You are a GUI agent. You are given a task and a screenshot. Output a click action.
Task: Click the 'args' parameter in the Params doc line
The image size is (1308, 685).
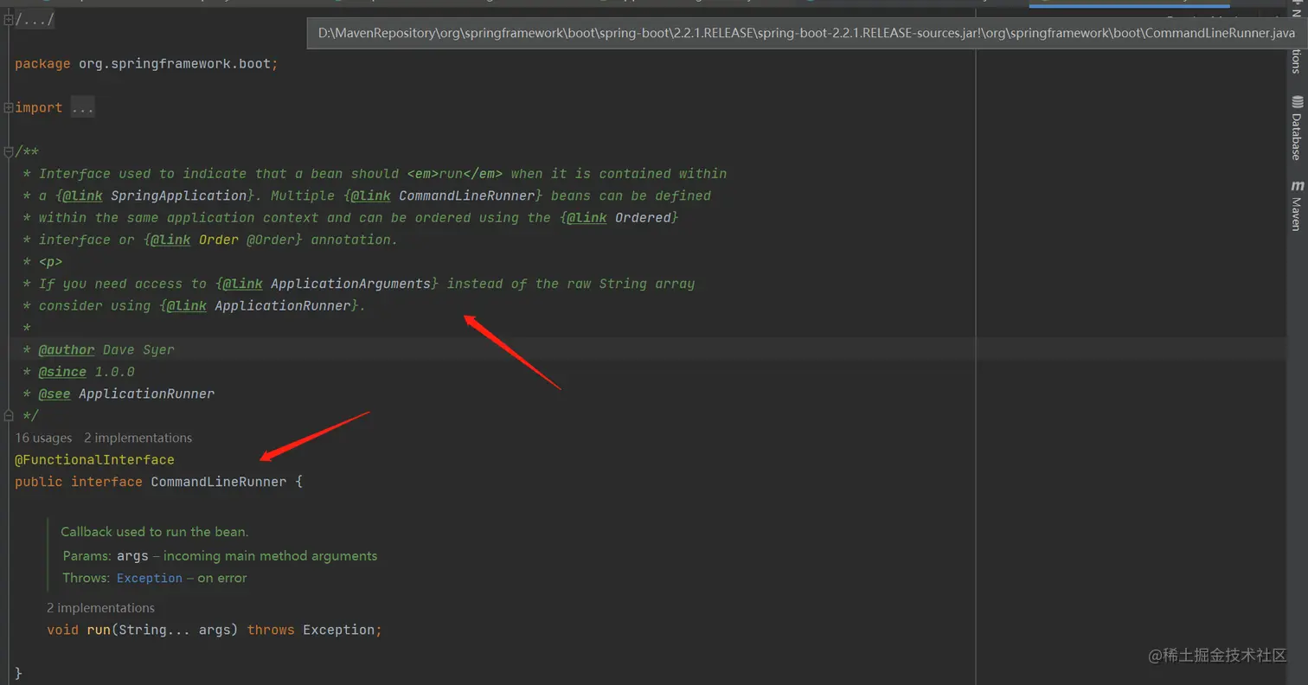coord(132,556)
